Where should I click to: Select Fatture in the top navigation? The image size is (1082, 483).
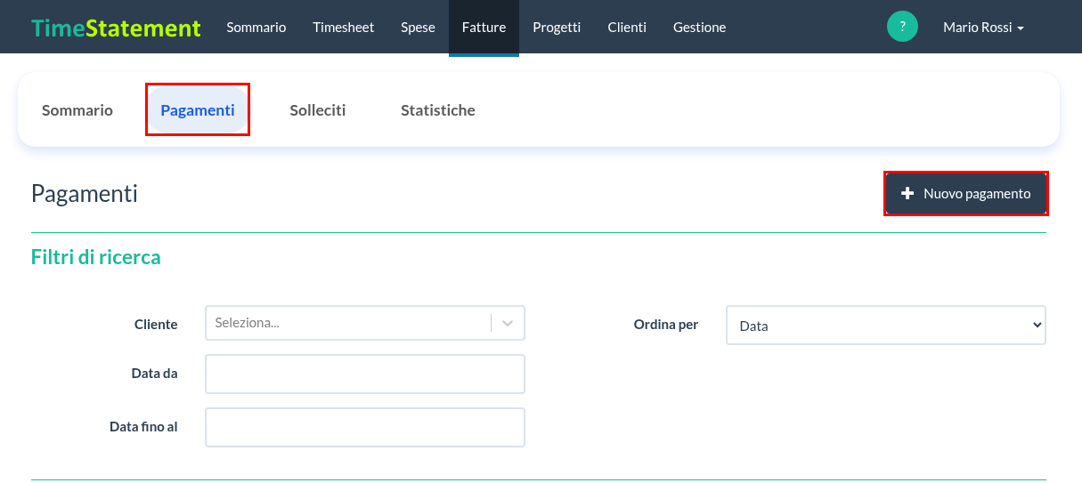pos(484,28)
